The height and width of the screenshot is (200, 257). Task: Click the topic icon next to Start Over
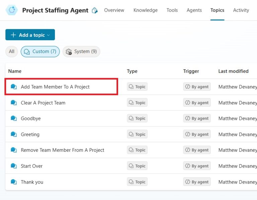(14, 166)
